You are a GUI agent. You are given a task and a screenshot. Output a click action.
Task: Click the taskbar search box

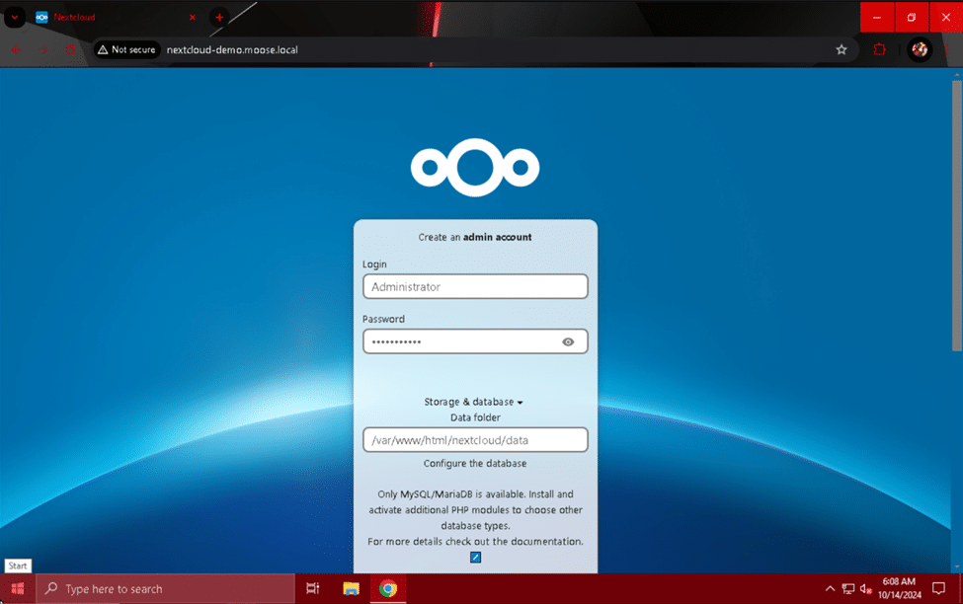(165, 588)
